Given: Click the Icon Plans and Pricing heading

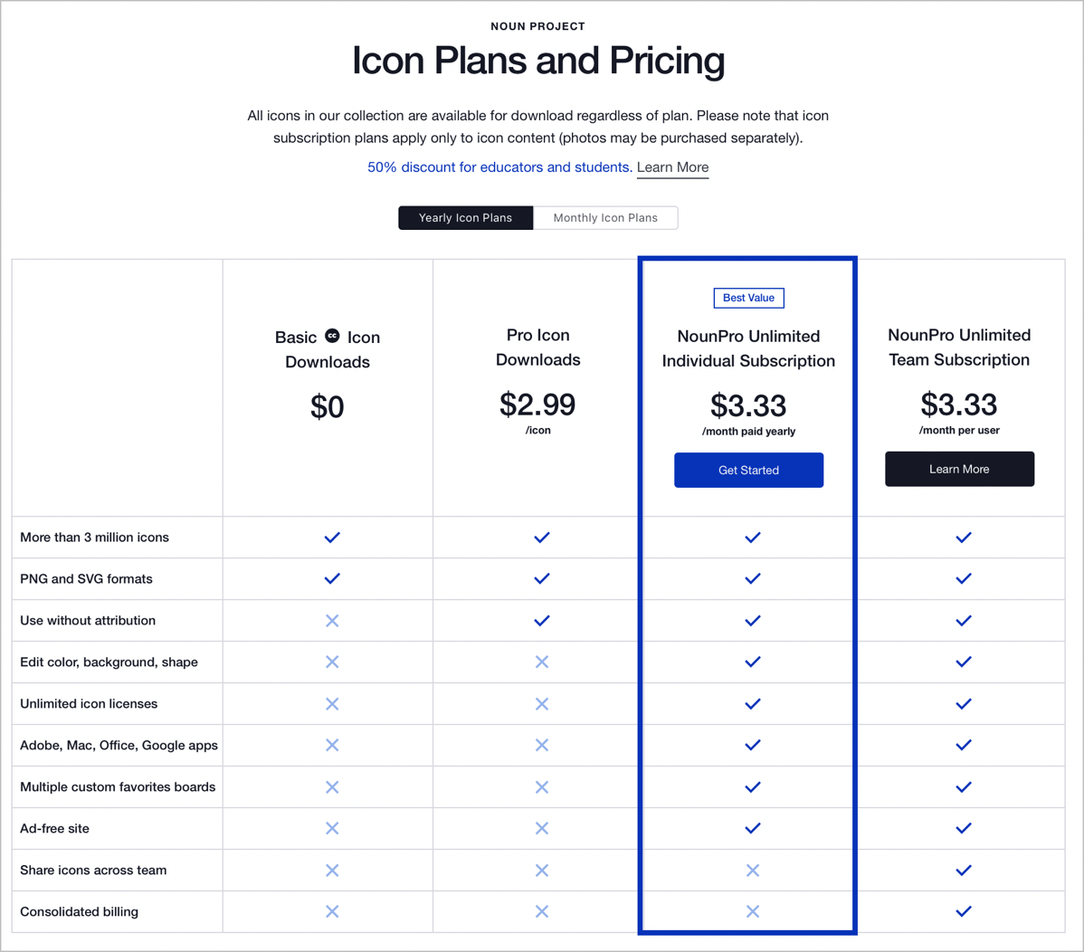Looking at the screenshot, I should click(537, 61).
